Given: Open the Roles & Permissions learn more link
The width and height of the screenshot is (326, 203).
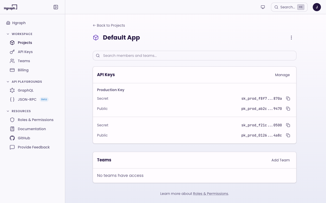Looking at the screenshot, I should pos(210,194).
